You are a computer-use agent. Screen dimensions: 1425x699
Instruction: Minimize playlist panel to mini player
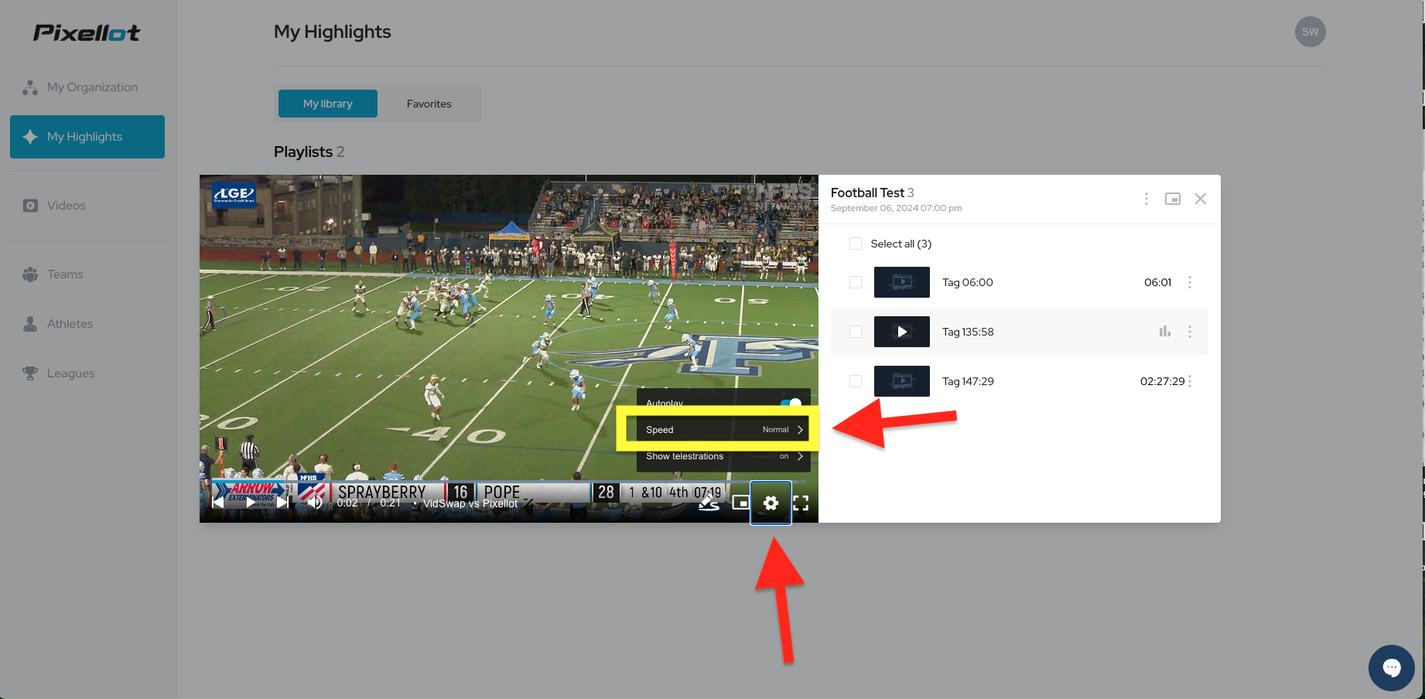point(1173,199)
